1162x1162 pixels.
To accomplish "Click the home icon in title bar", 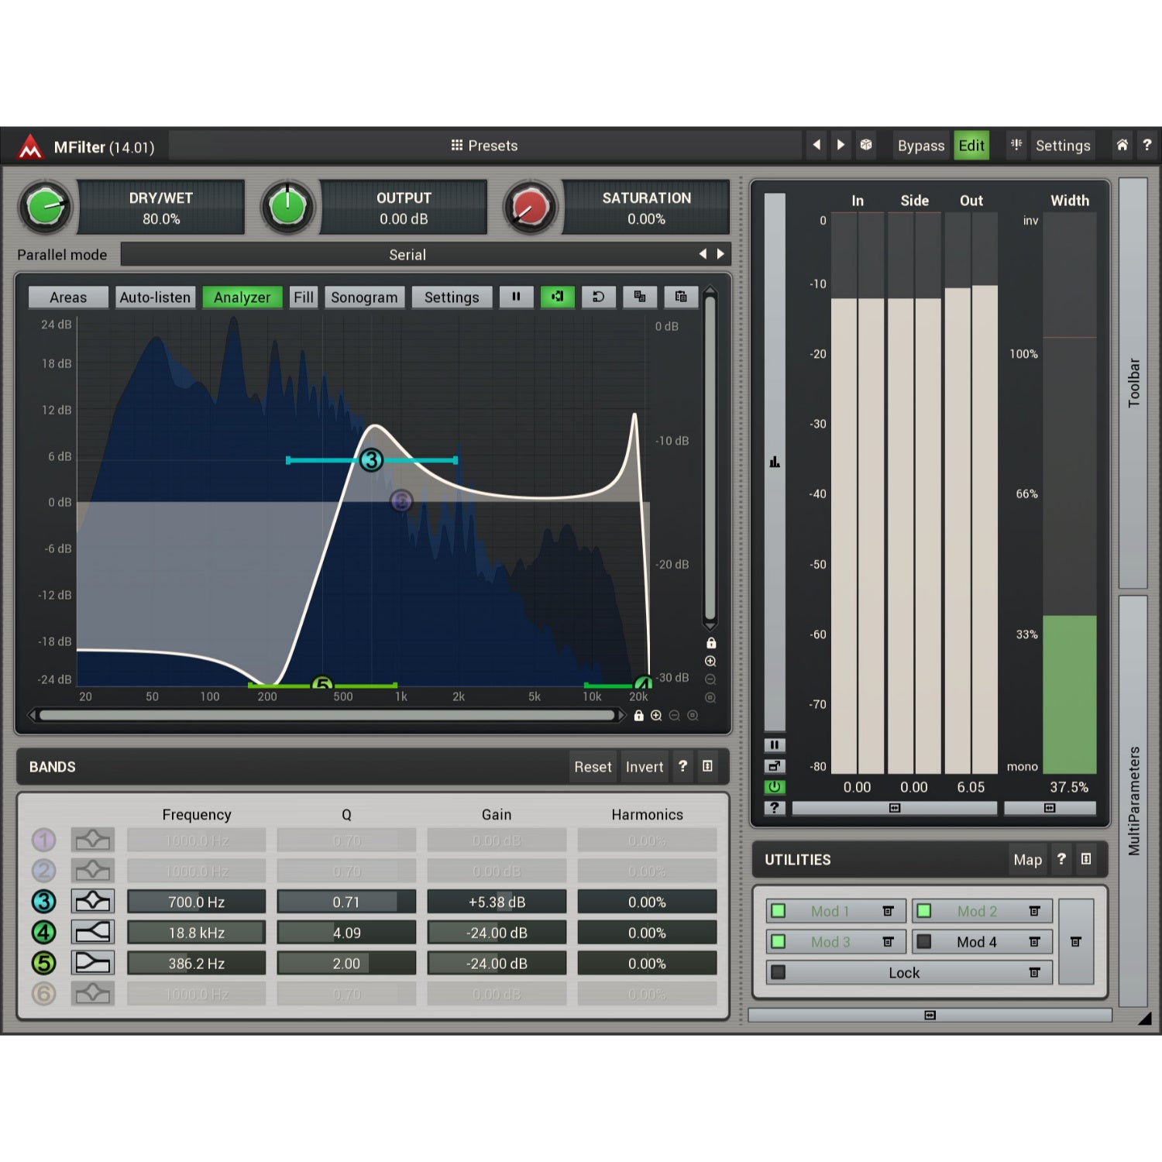I will point(1122,145).
